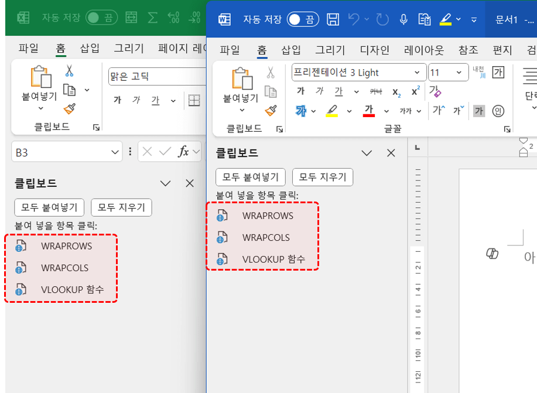
Task: Click the Dictate microphone icon in Word
Action: [403, 19]
